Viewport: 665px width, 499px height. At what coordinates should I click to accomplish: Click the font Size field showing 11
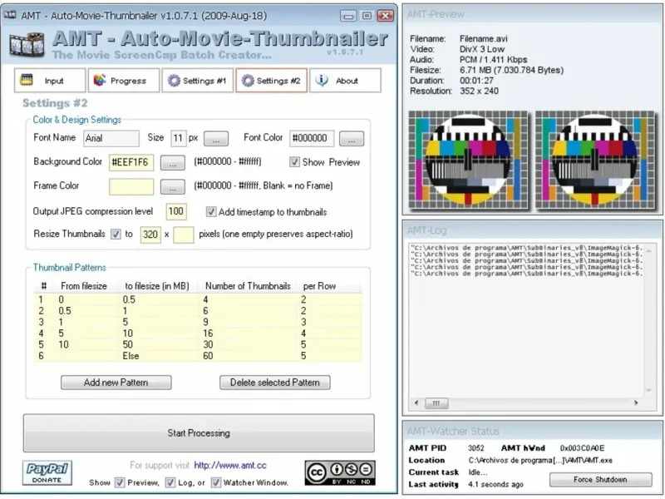(178, 138)
